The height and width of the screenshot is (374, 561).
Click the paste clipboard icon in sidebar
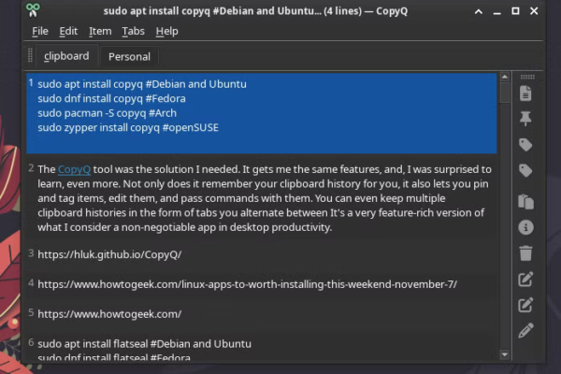click(525, 201)
